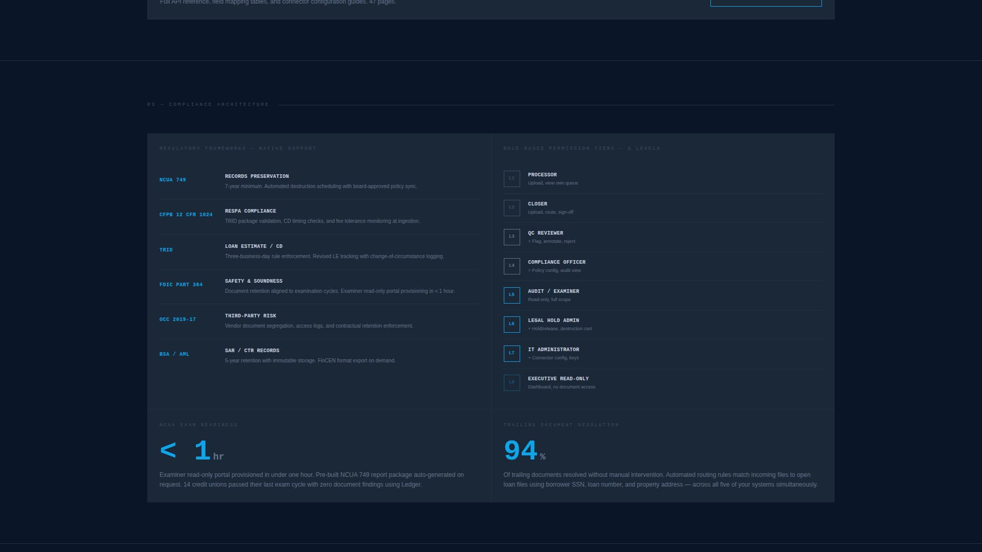This screenshot has width=982, height=552.
Task: Click the L5 badge beside Audit / Examiner
Action: (x=511, y=295)
